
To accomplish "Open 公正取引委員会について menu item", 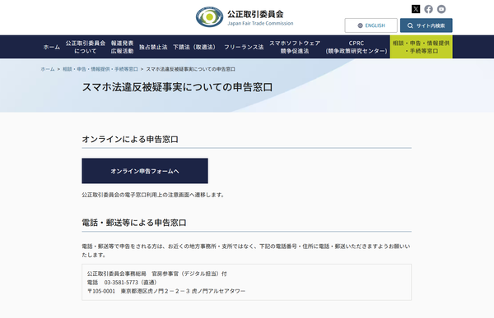I will click(x=86, y=47).
